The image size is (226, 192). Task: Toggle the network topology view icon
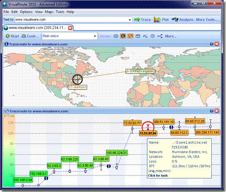160,36
